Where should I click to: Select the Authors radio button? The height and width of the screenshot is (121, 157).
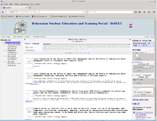pos(26,50)
